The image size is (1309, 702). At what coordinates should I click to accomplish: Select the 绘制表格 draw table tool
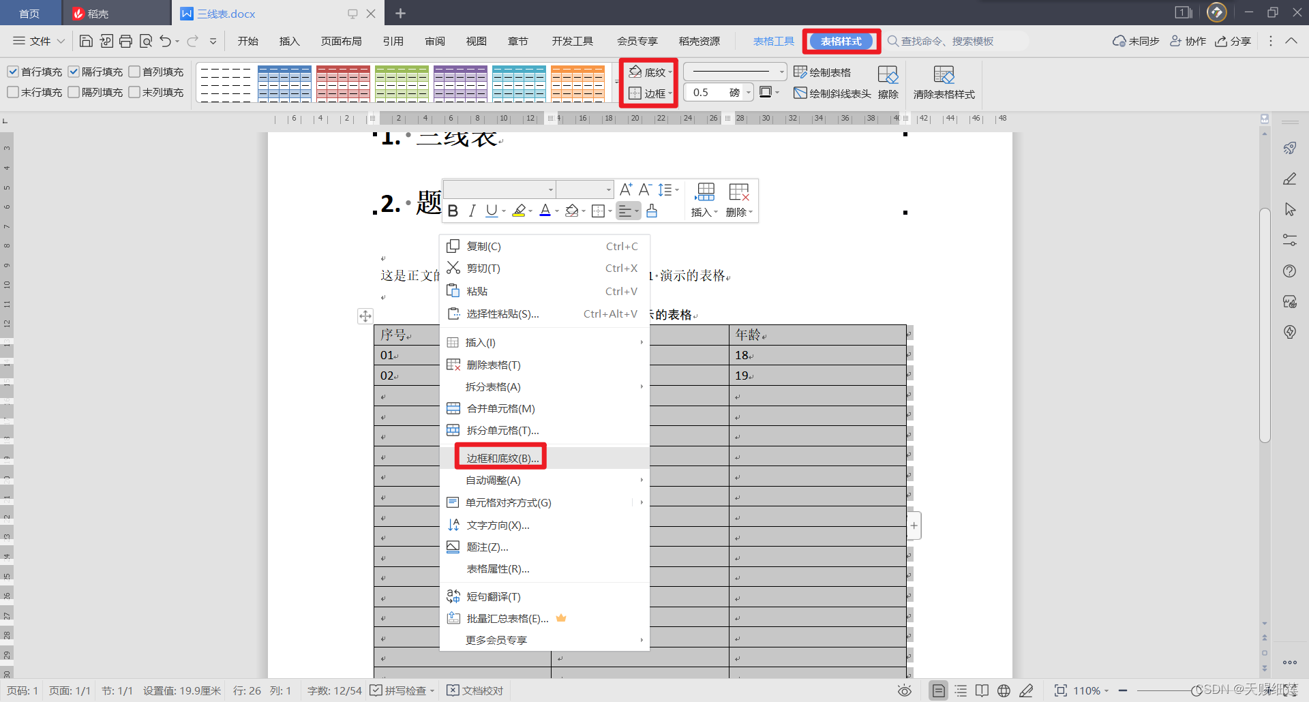822,72
